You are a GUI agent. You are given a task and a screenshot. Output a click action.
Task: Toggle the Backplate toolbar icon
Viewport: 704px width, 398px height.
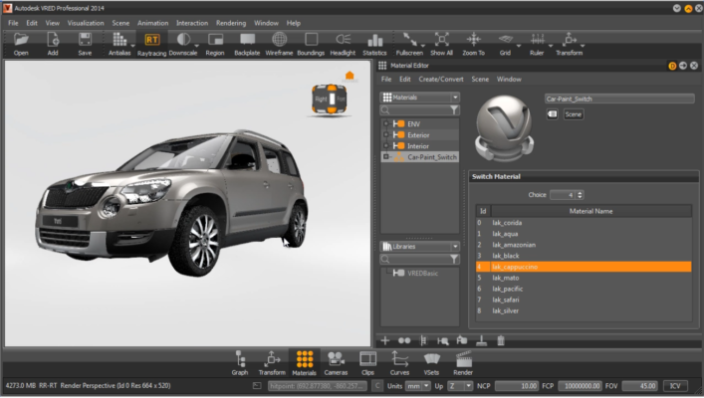tap(247, 44)
